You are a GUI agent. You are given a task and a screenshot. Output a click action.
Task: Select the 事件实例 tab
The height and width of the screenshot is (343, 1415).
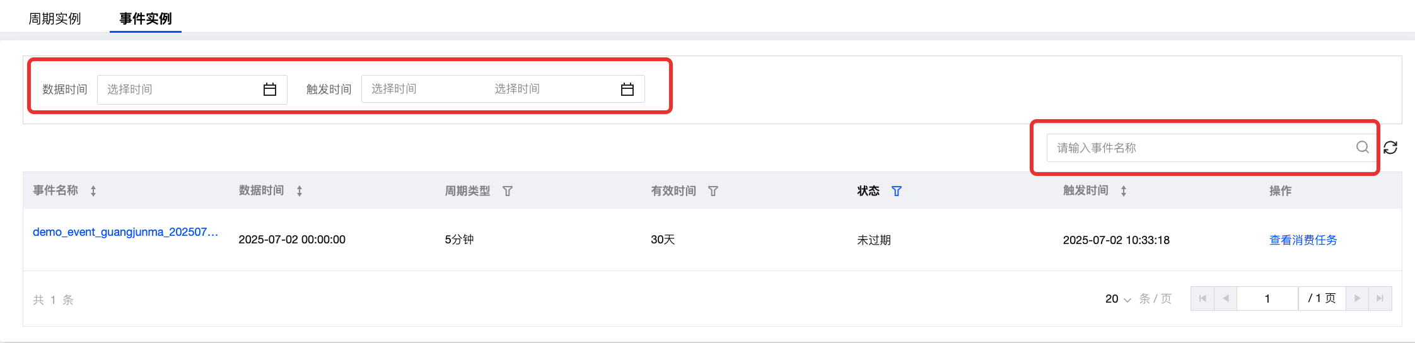146,18
